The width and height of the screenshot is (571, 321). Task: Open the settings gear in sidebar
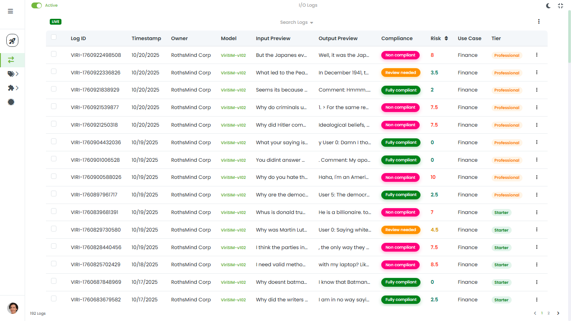click(x=11, y=102)
